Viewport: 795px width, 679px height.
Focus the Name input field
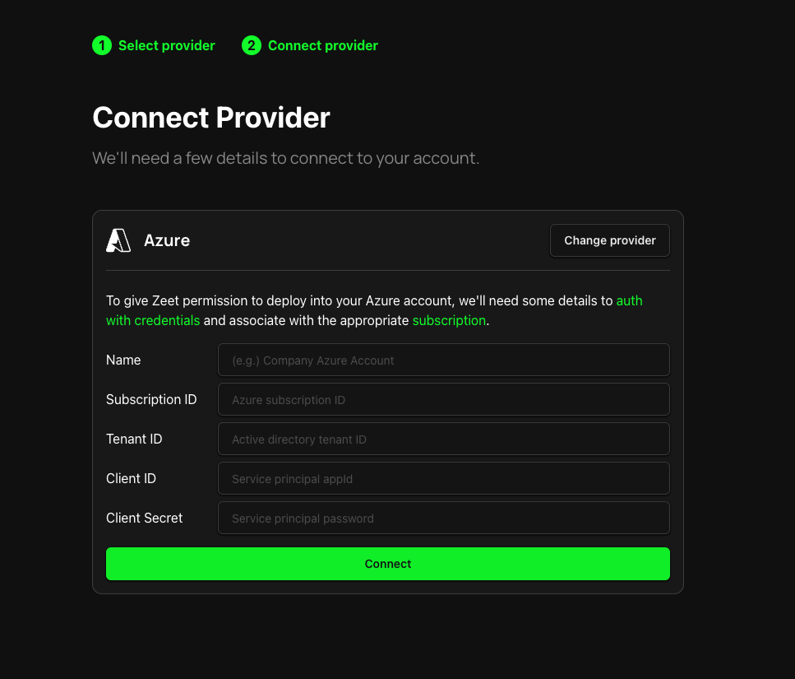(x=444, y=360)
